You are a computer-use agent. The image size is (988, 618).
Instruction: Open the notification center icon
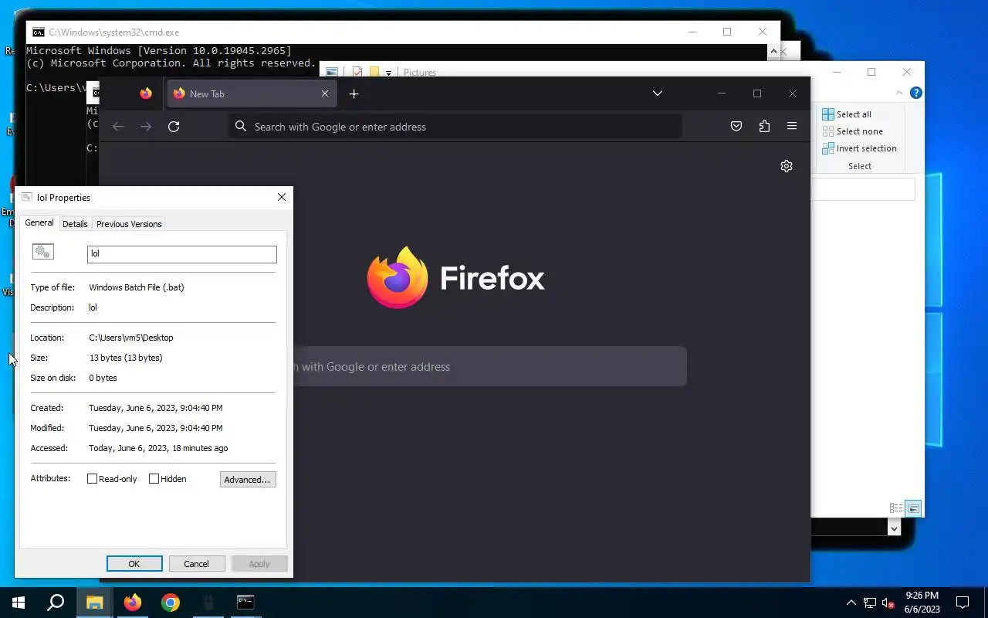(963, 603)
